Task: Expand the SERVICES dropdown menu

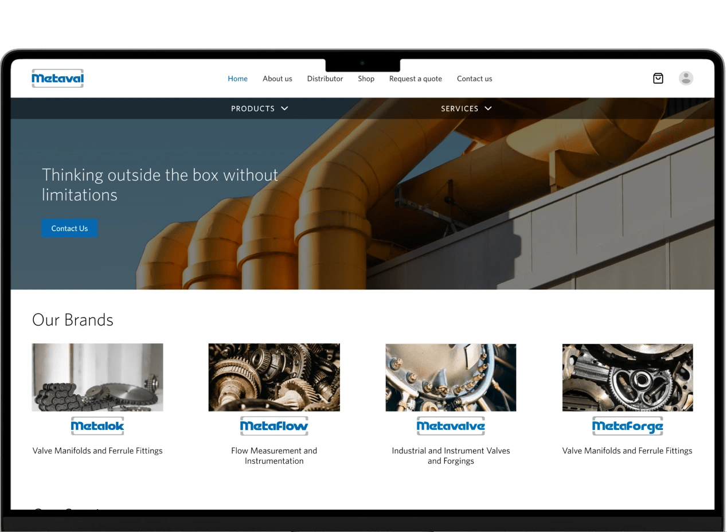Action: [x=466, y=108]
